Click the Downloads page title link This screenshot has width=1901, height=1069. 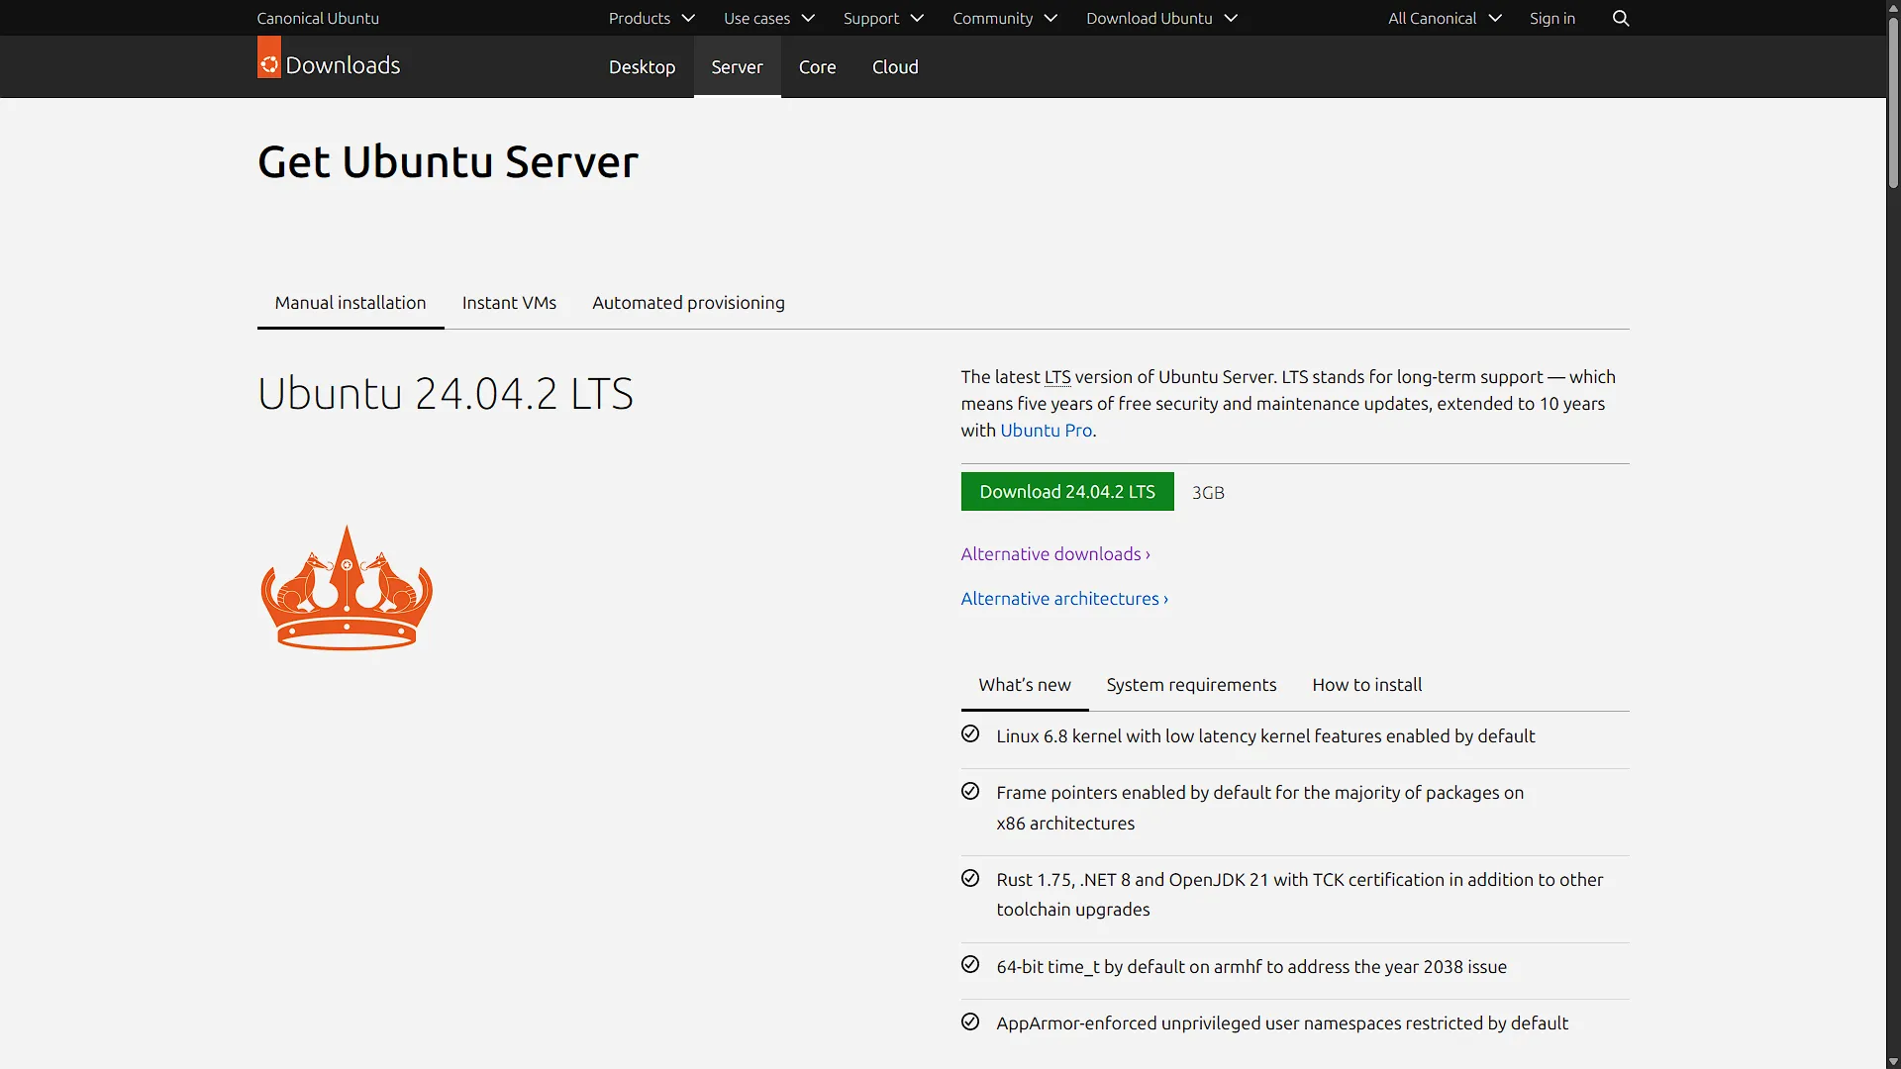343,65
